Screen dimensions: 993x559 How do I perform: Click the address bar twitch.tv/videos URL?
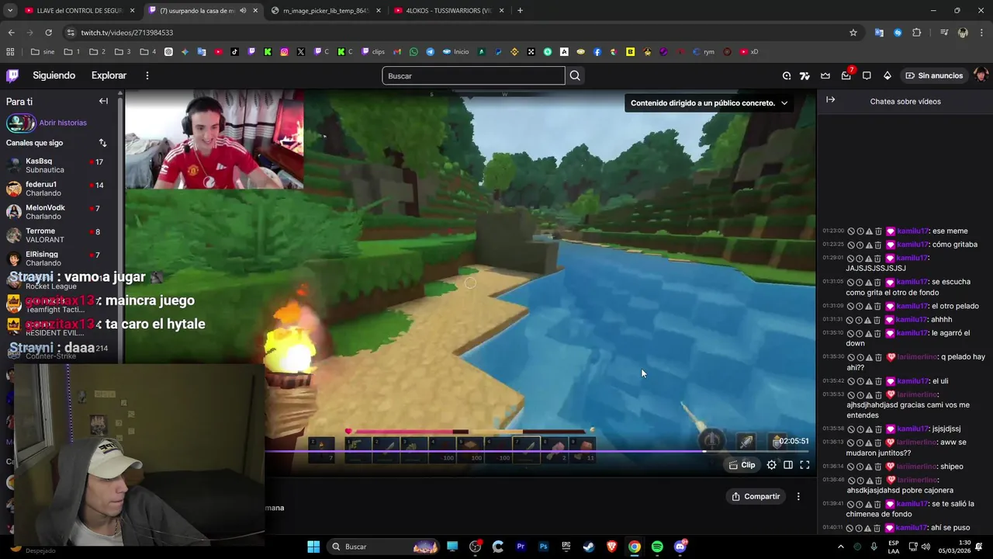(x=127, y=33)
